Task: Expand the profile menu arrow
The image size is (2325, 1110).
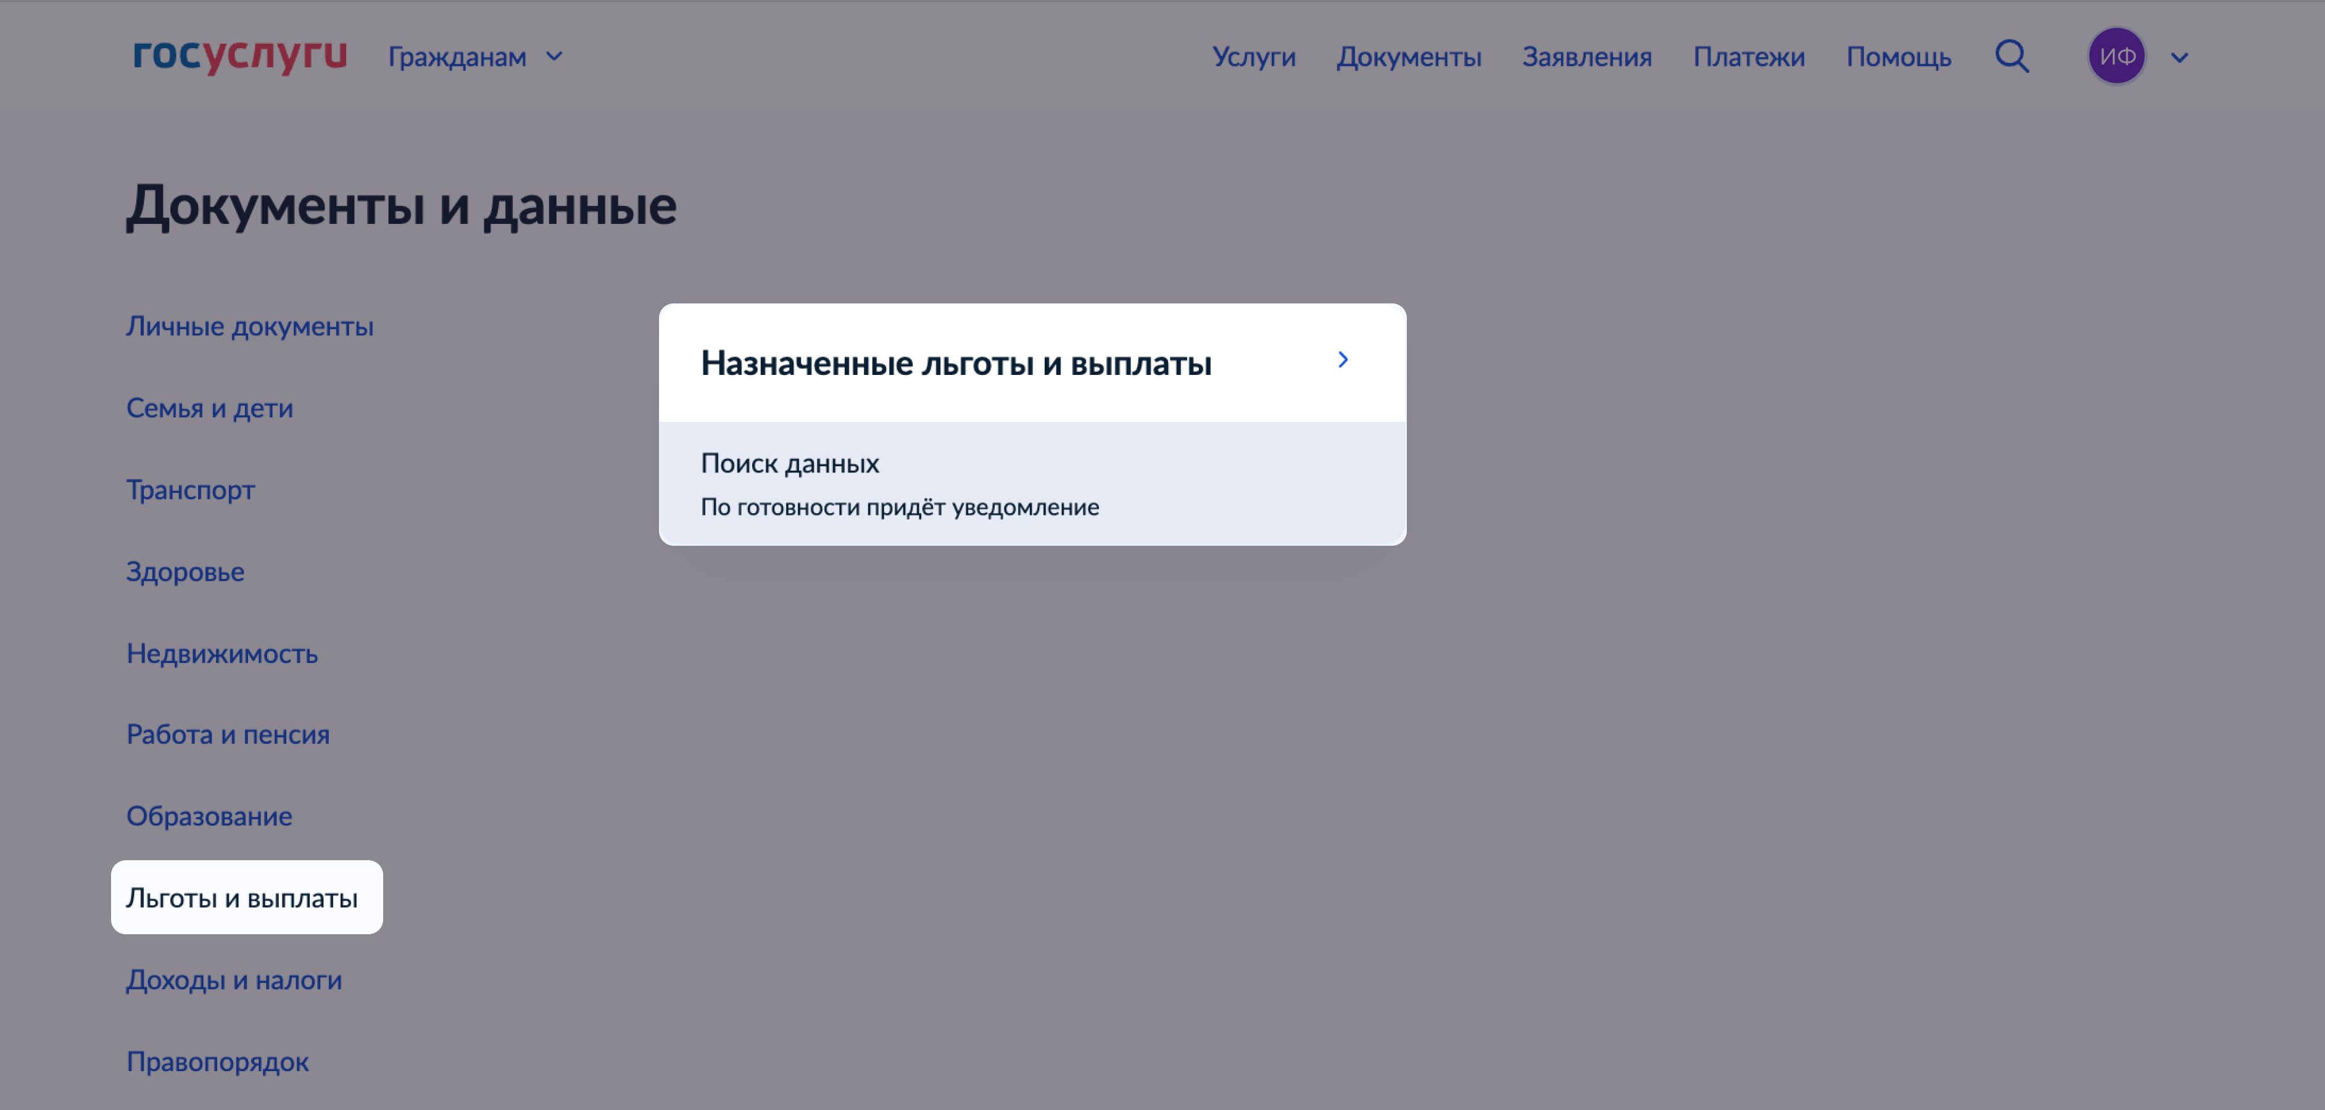Action: click(2179, 58)
